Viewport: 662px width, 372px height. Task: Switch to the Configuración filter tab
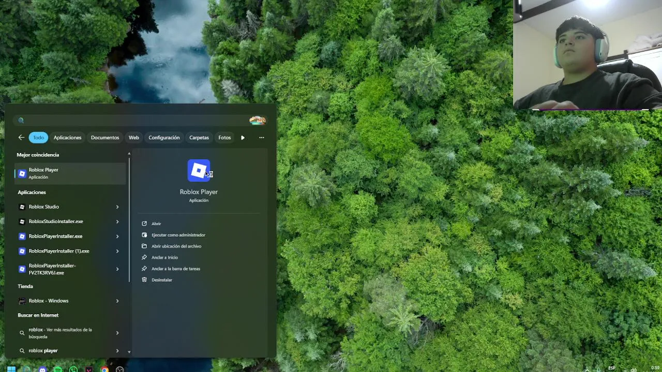(x=164, y=137)
